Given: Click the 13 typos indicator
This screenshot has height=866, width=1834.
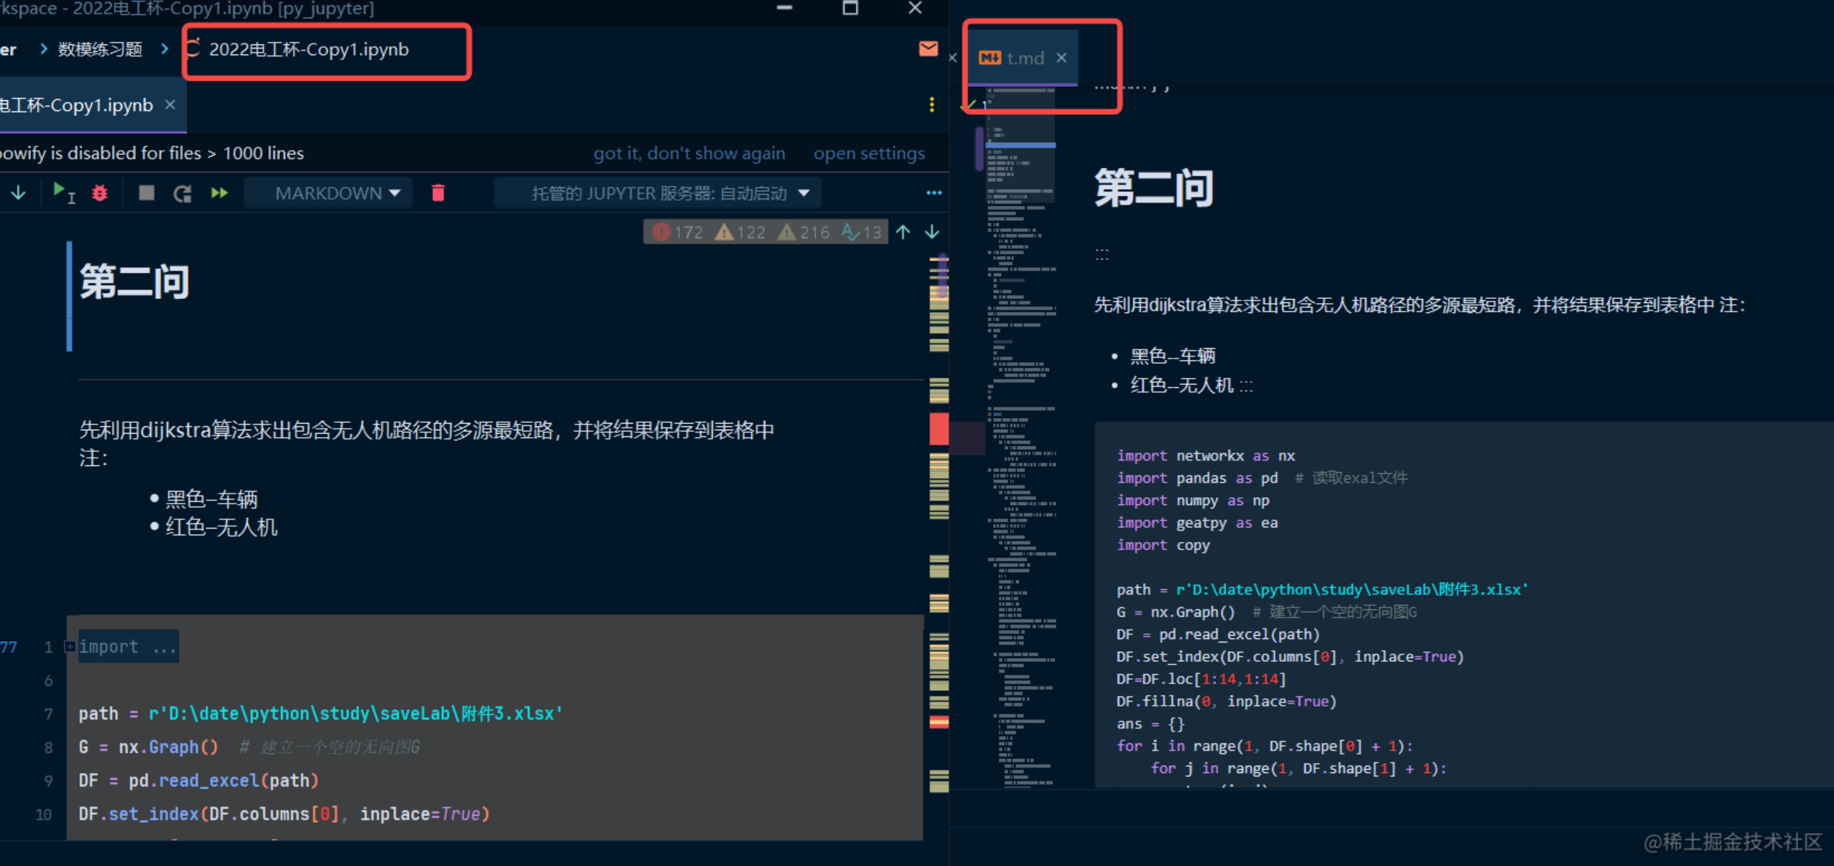Looking at the screenshot, I should click(862, 232).
